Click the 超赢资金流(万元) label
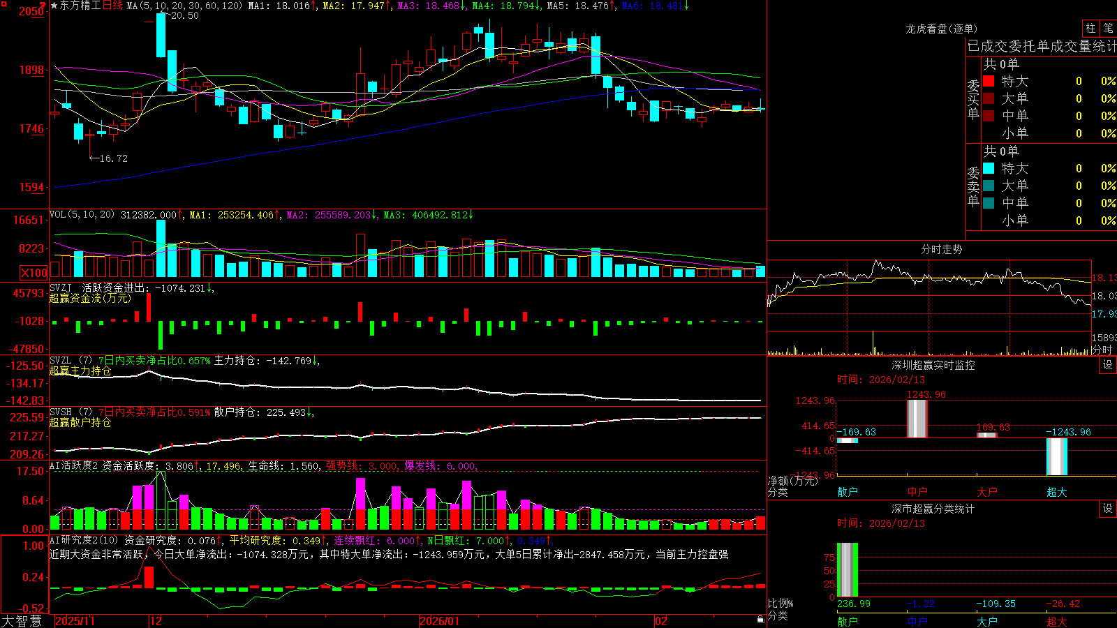Screen dimensions: 1117x628 90,298
